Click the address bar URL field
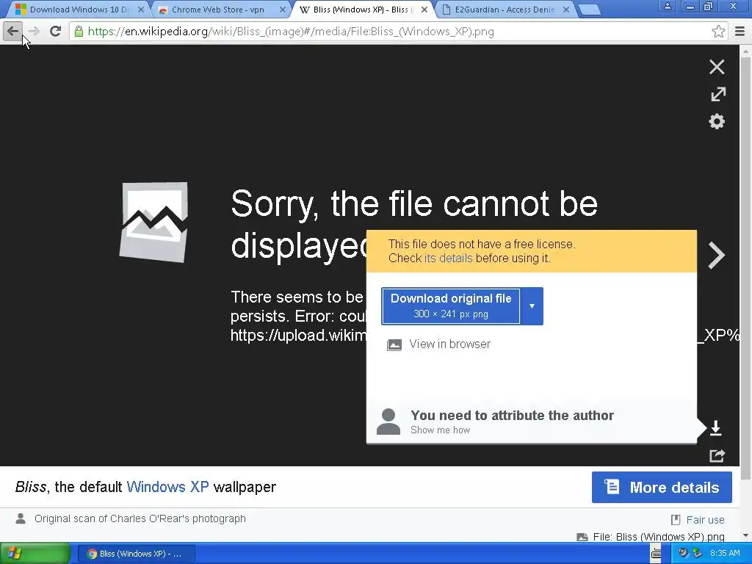Screen dimensions: 752x564 tap(398, 32)
